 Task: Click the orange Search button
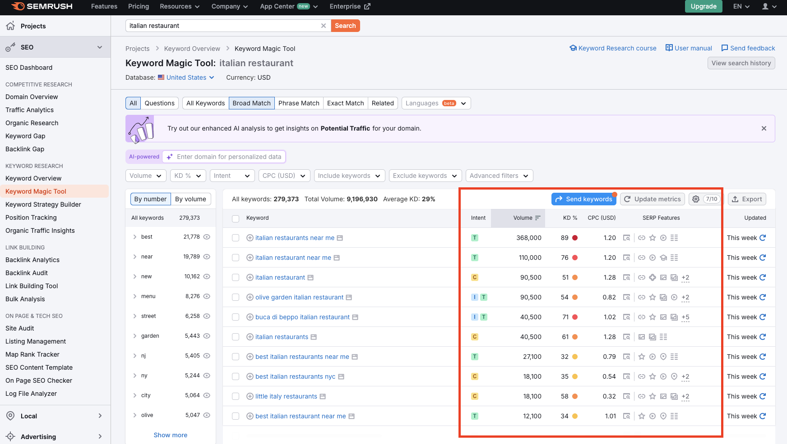345,26
